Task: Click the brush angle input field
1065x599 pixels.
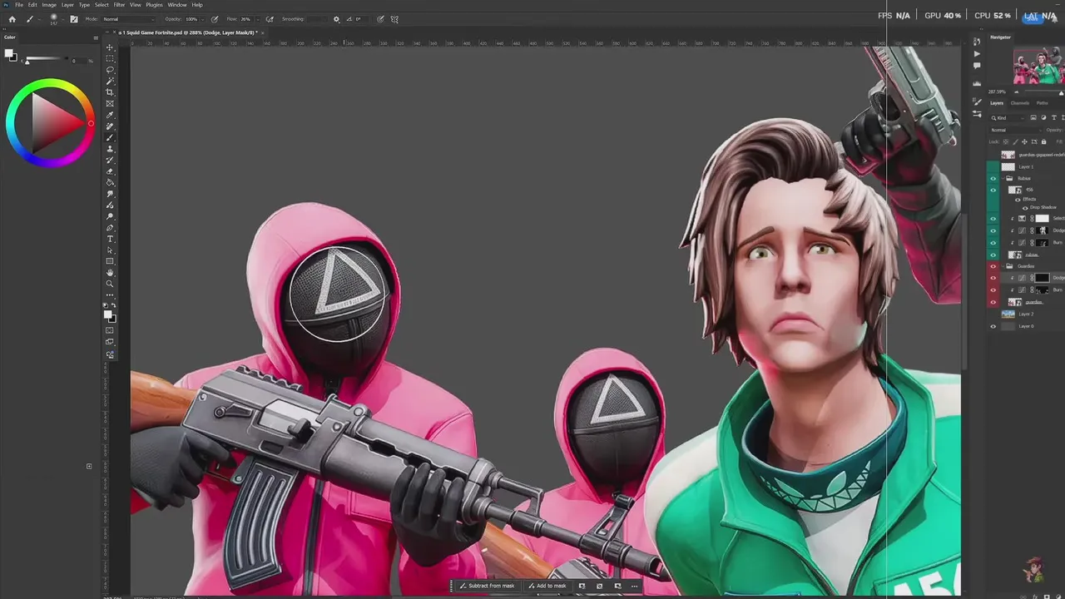Action: (x=359, y=19)
